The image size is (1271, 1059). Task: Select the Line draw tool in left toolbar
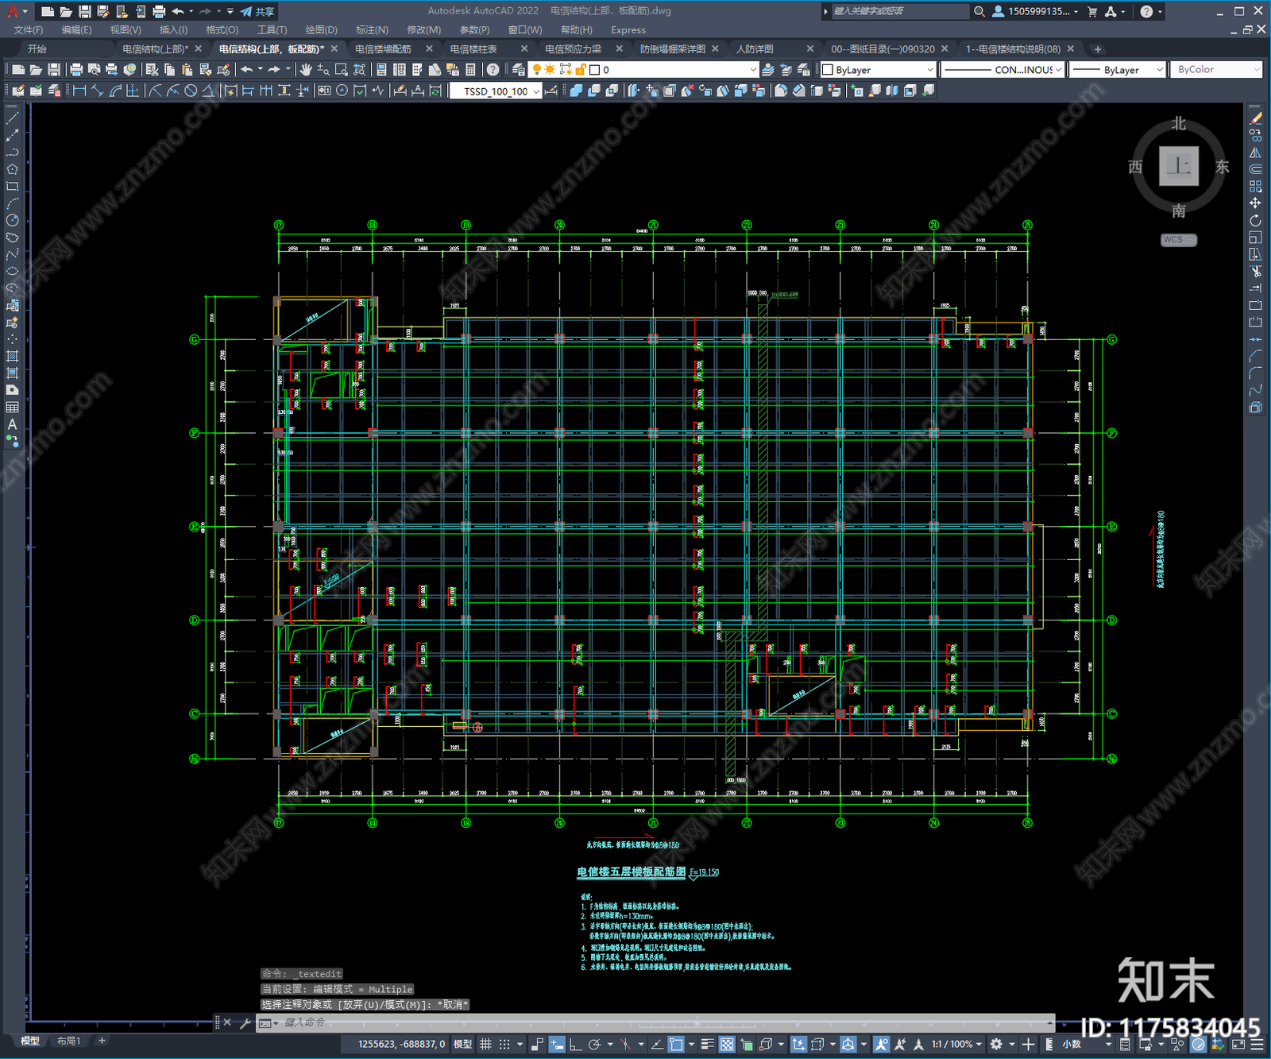pos(12,118)
